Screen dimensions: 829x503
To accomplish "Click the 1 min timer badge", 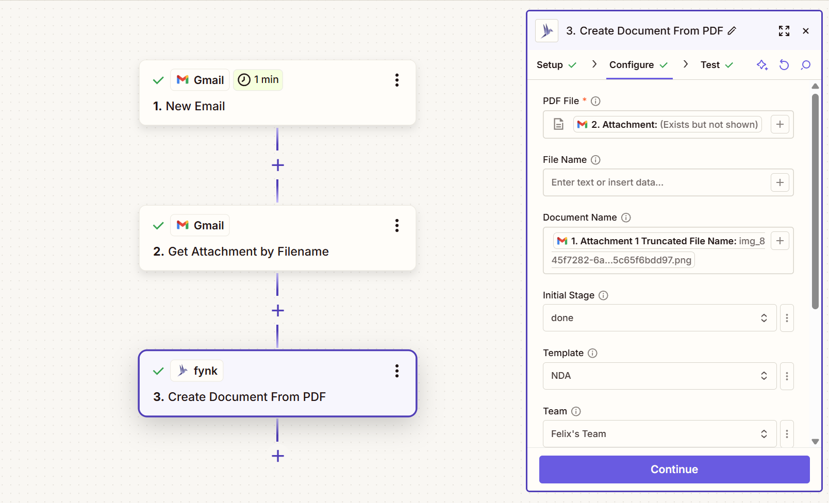I will click(x=258, y=79).
